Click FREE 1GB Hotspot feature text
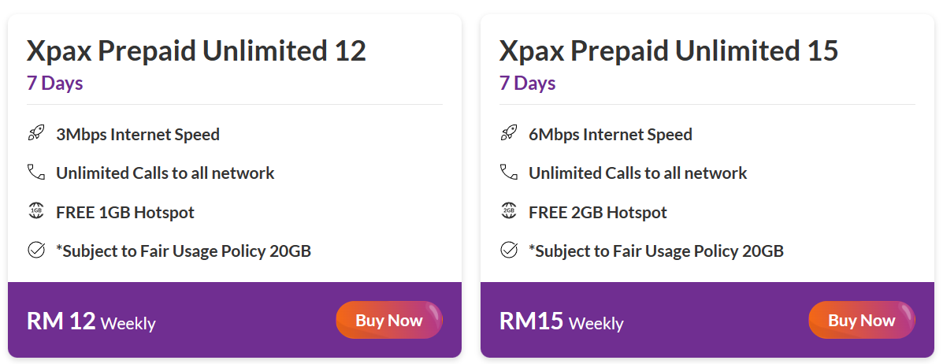 (x=125, y=212)
